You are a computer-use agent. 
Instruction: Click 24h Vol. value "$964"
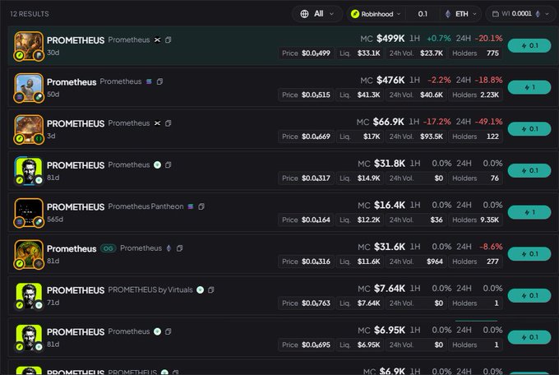click(435, 262)
